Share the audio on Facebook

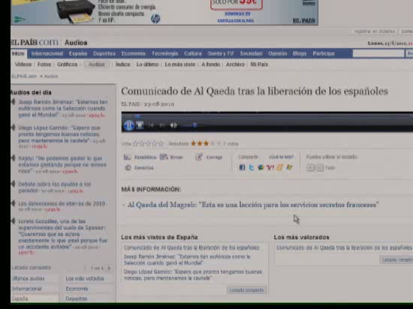pos(242,167)
